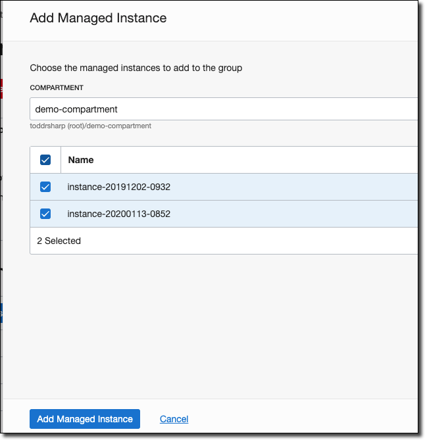Click the dialog header area right of the title
The image size is (425, 440).
tap(296, 18)
